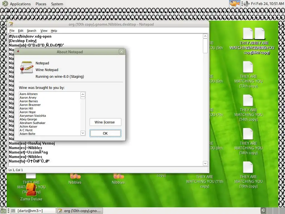Select Adam Bolte in contributors list

[x=28, y=134]
